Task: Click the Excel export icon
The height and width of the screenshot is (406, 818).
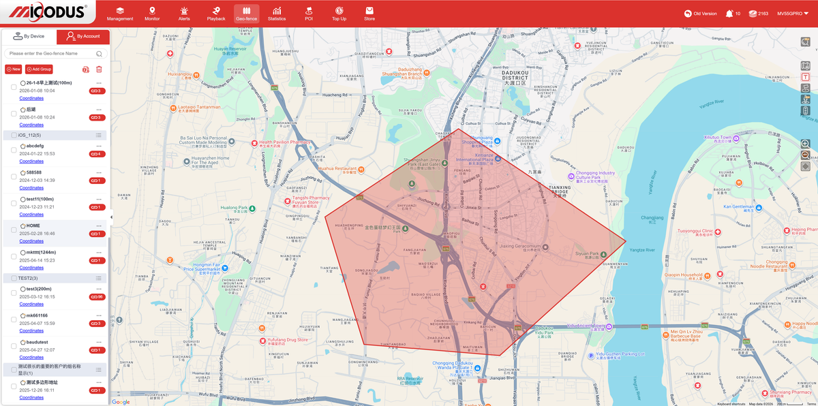Action: click(86, 69)
